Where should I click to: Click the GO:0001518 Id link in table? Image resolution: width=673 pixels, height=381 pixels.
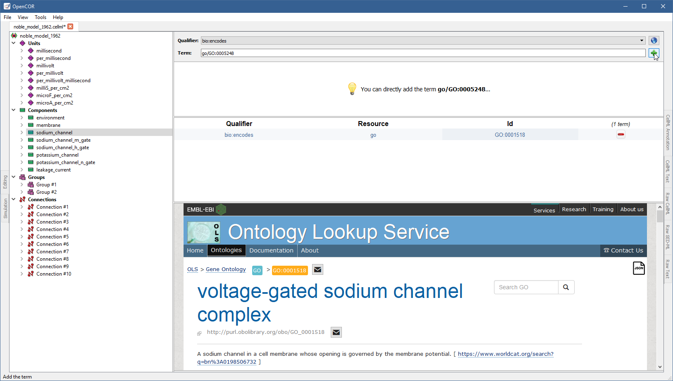click(510, 135)
